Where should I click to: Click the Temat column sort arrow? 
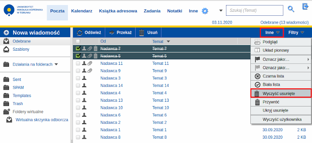click(168, 42)
